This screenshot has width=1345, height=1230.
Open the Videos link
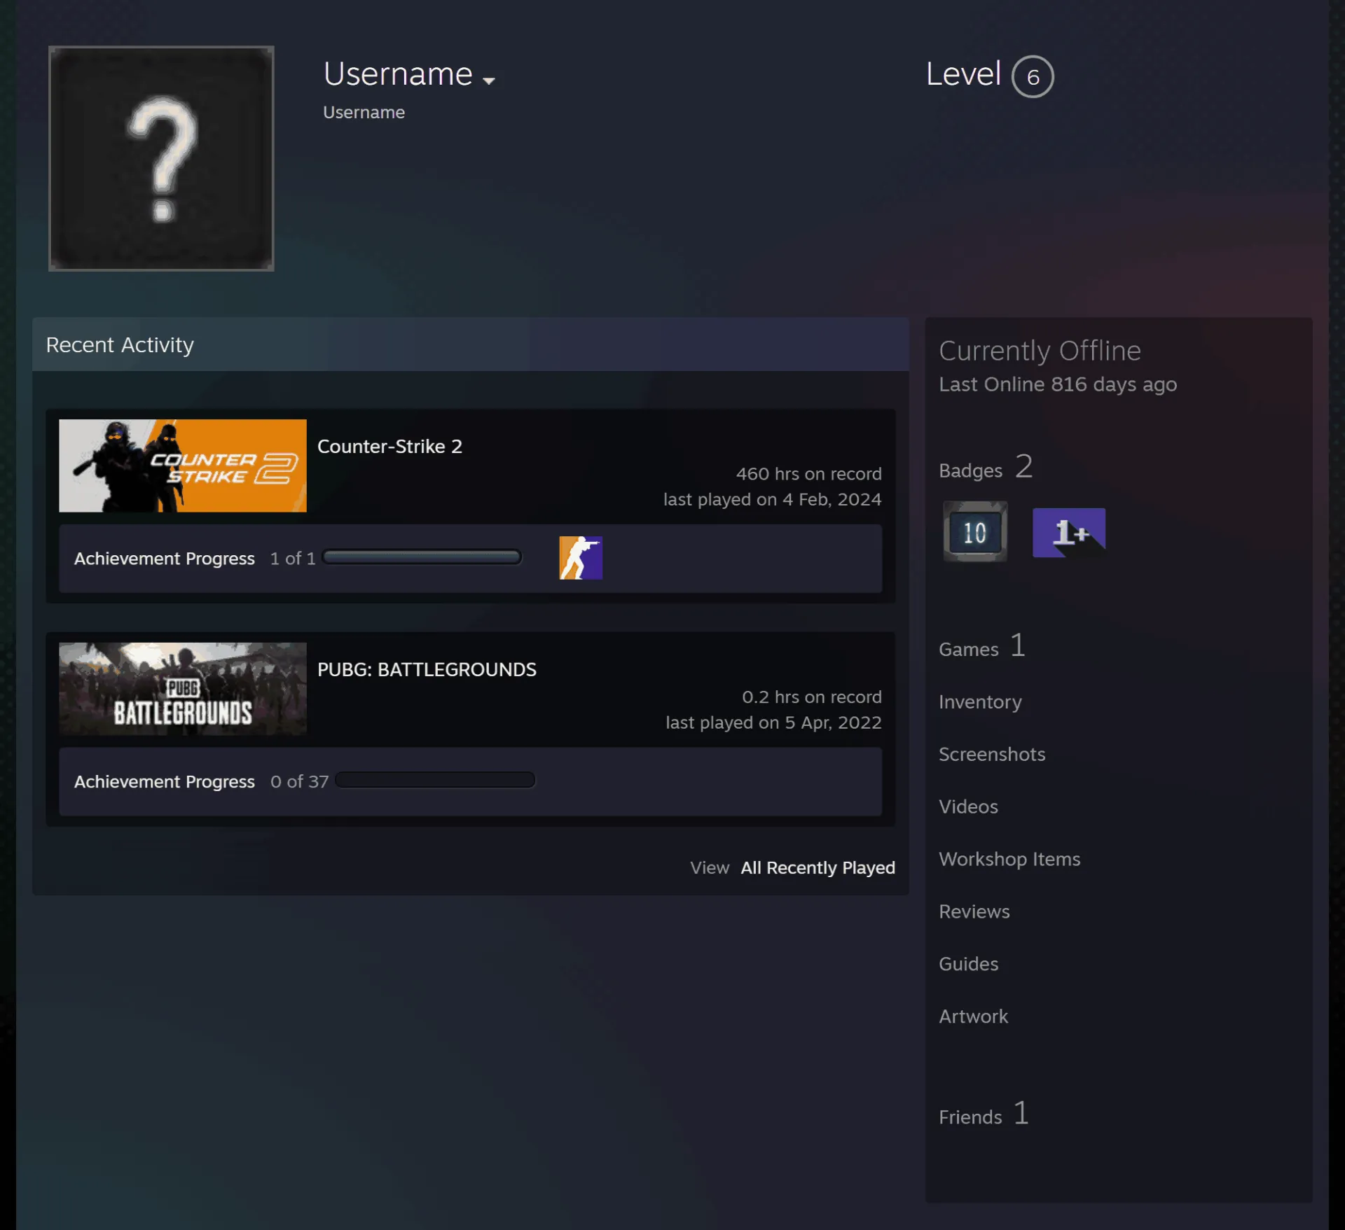point(968,806)
